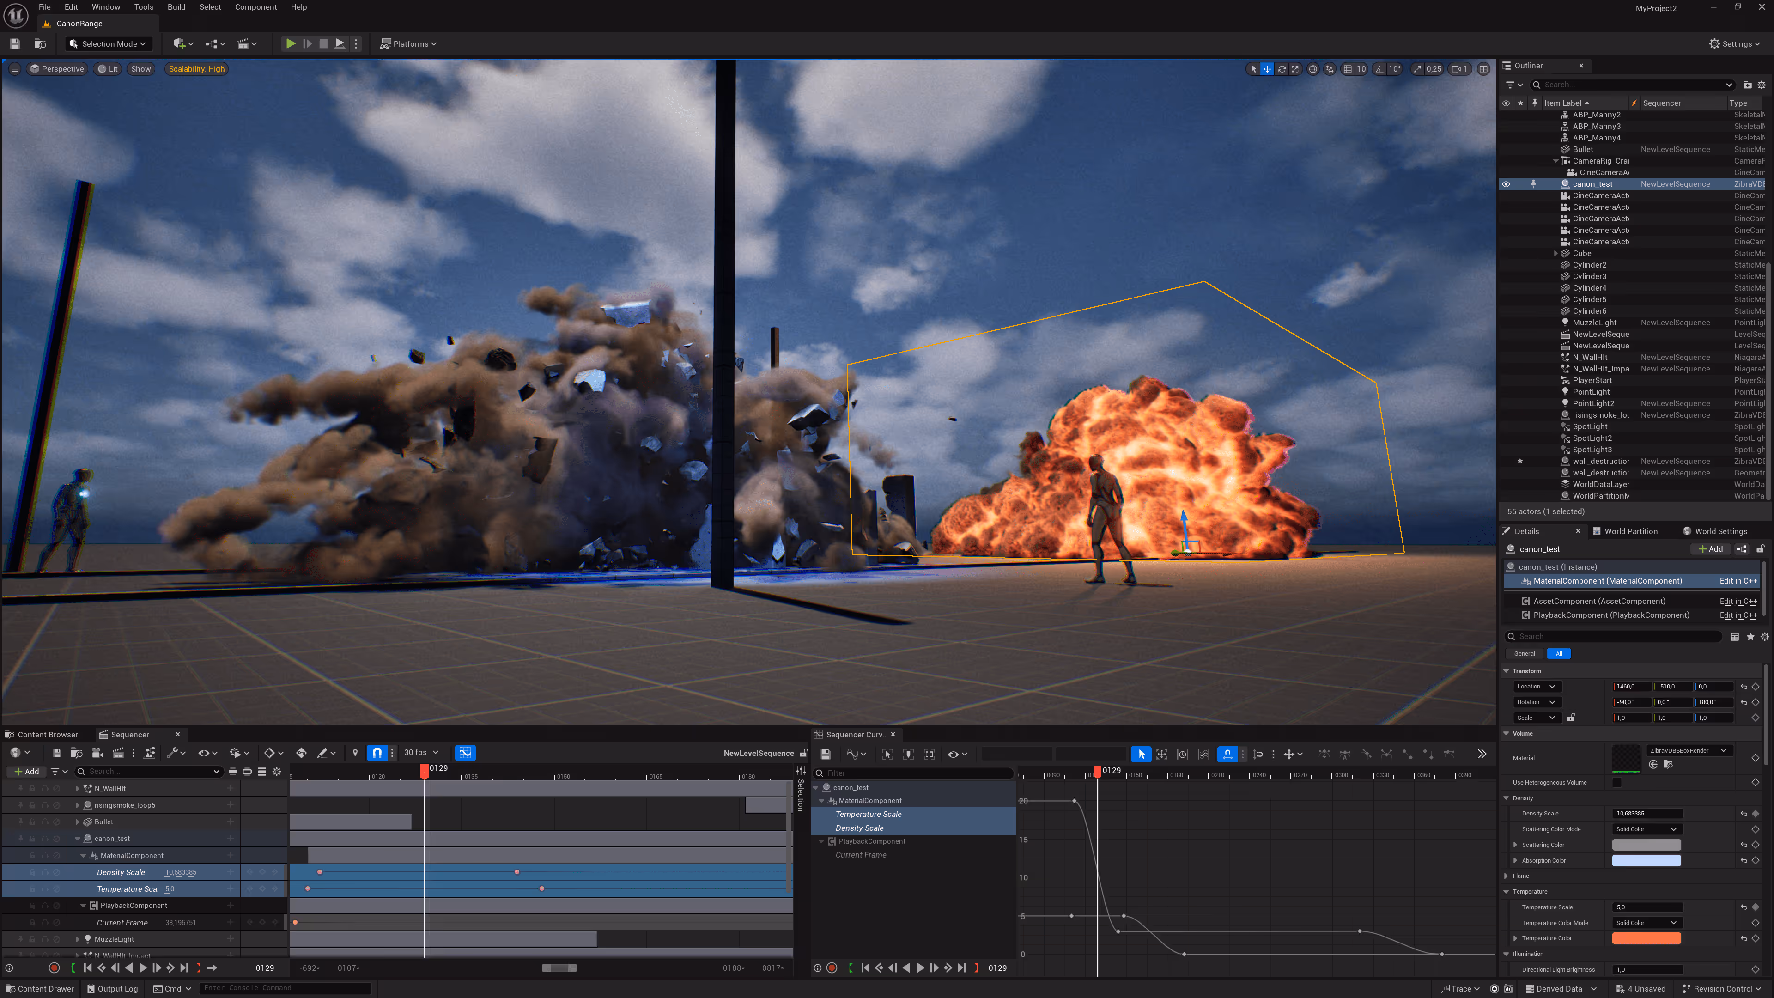Open curve editor view options eye dropdown
The height and width of the screenshot is (998, 1774).
click(x=957, y=754)
